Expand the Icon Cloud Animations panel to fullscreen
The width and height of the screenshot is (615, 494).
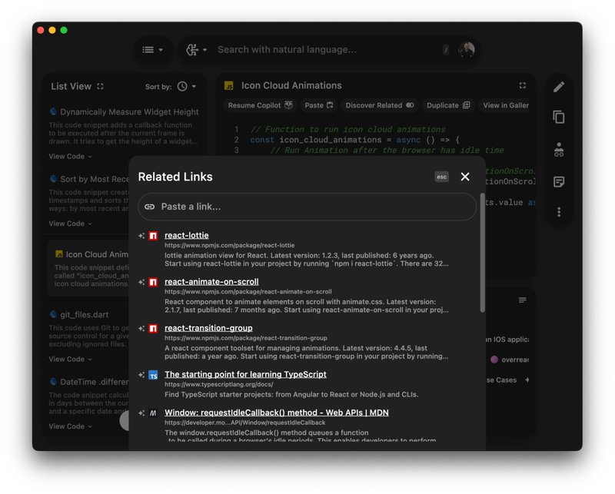521,85
